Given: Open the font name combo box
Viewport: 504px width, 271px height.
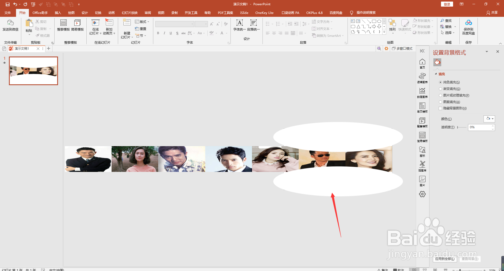Looking at the screenshot, I should click(x=175, y=24).
